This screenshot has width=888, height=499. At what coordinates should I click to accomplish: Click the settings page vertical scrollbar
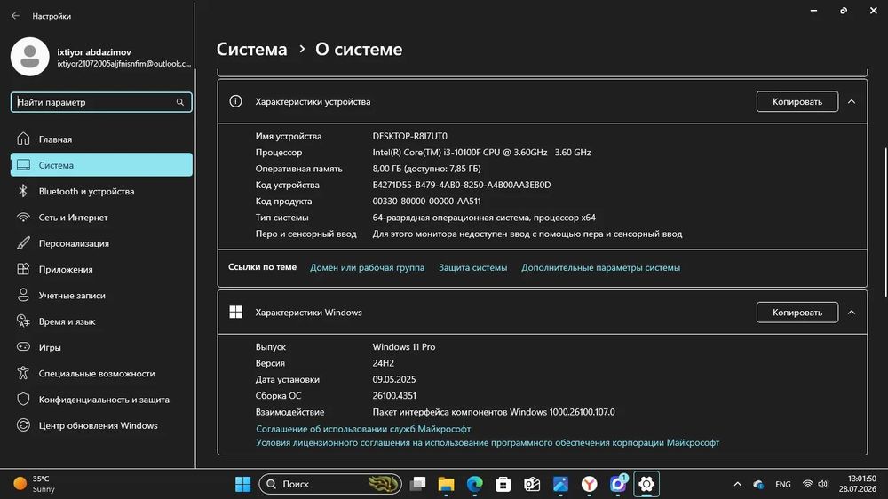click(x=885, y=222)
